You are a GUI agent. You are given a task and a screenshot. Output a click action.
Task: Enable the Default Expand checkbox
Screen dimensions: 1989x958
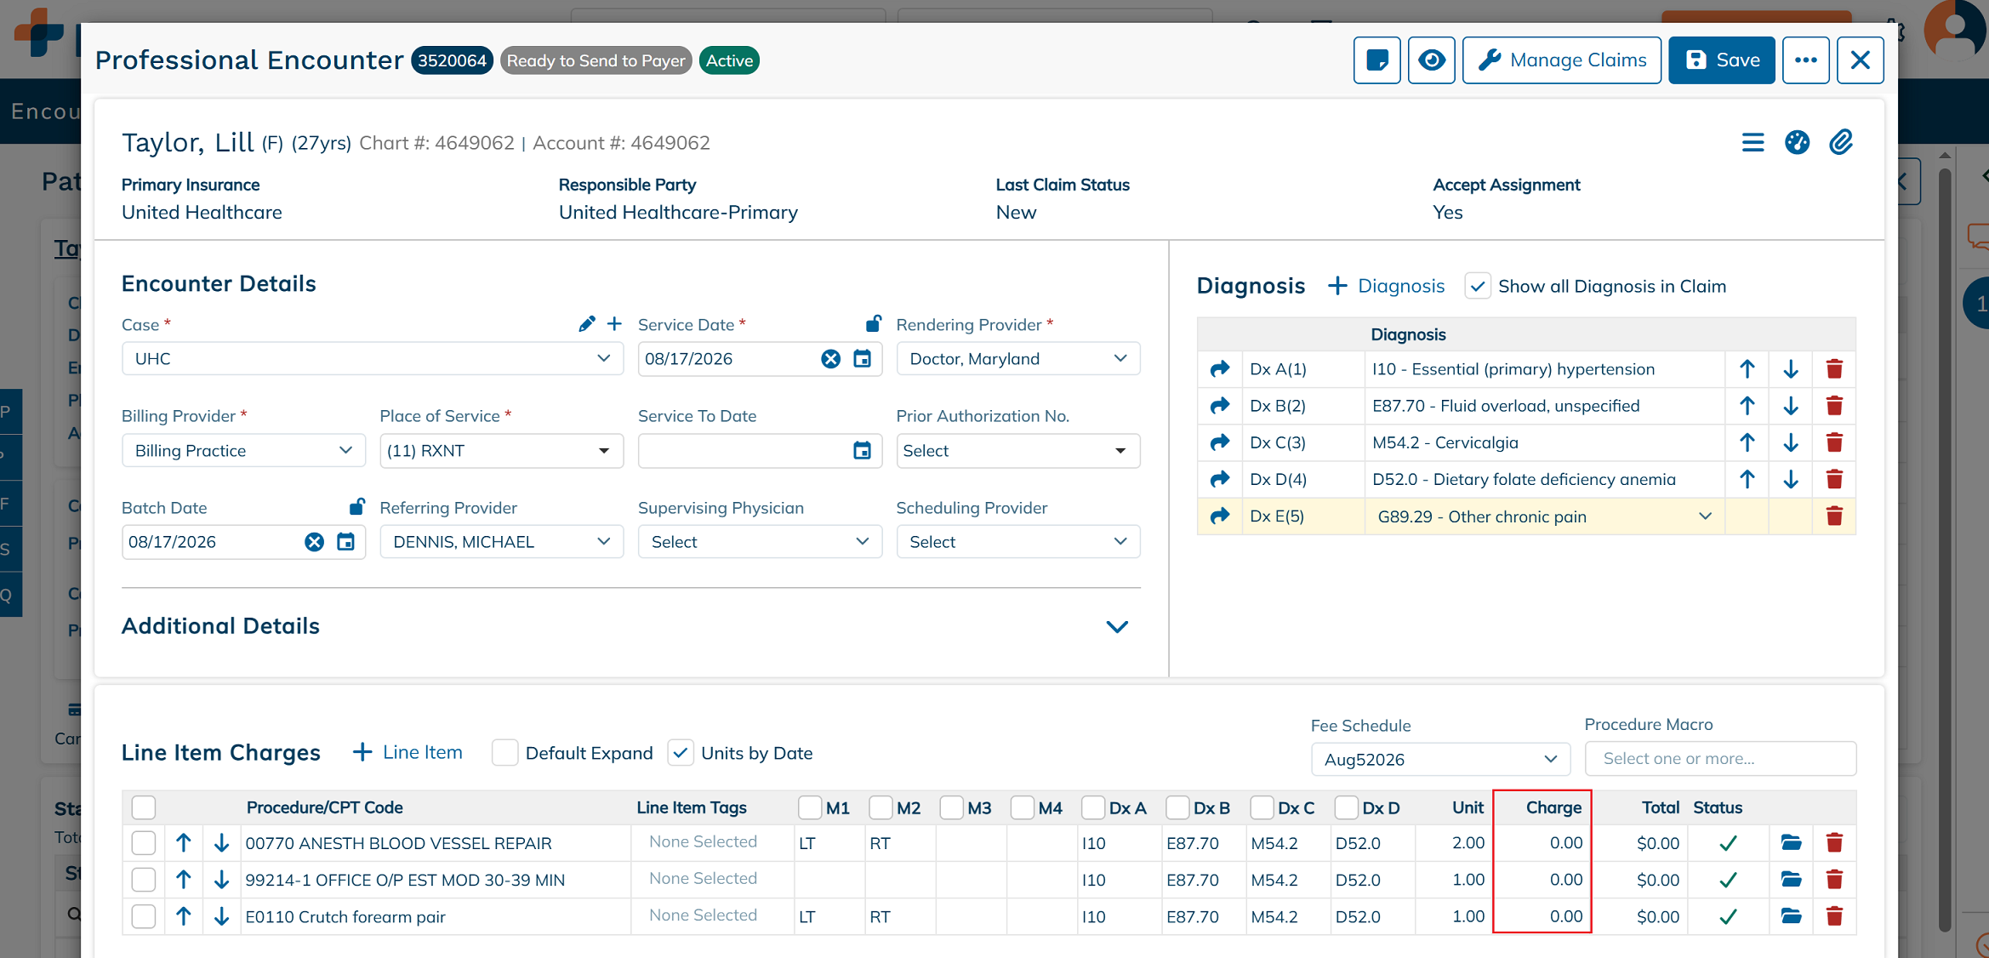(504, 753)
